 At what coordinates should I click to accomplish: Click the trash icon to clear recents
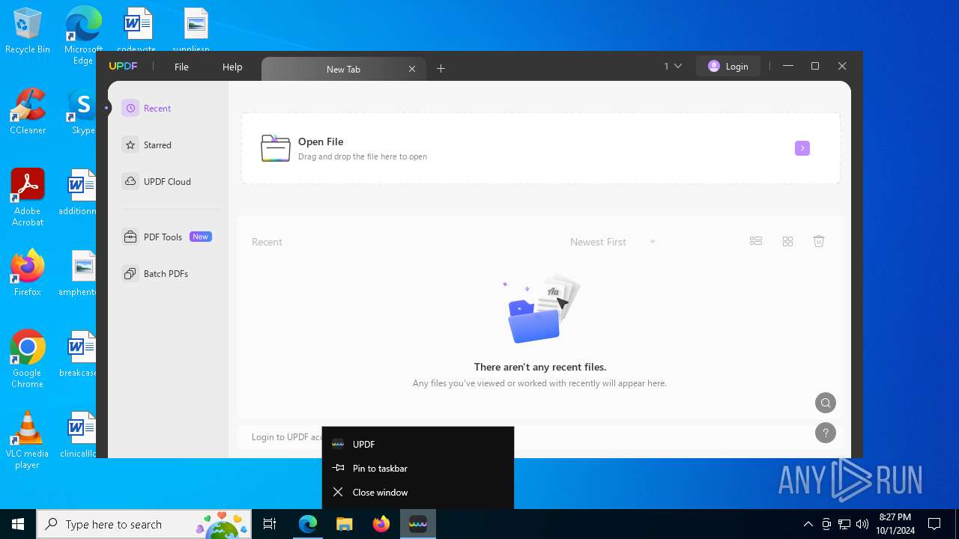coord(819,241)
